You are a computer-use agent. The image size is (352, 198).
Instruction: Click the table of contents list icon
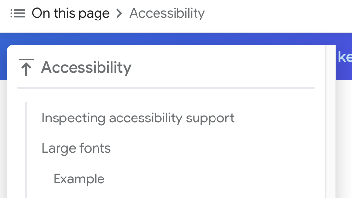click(18, 13)
